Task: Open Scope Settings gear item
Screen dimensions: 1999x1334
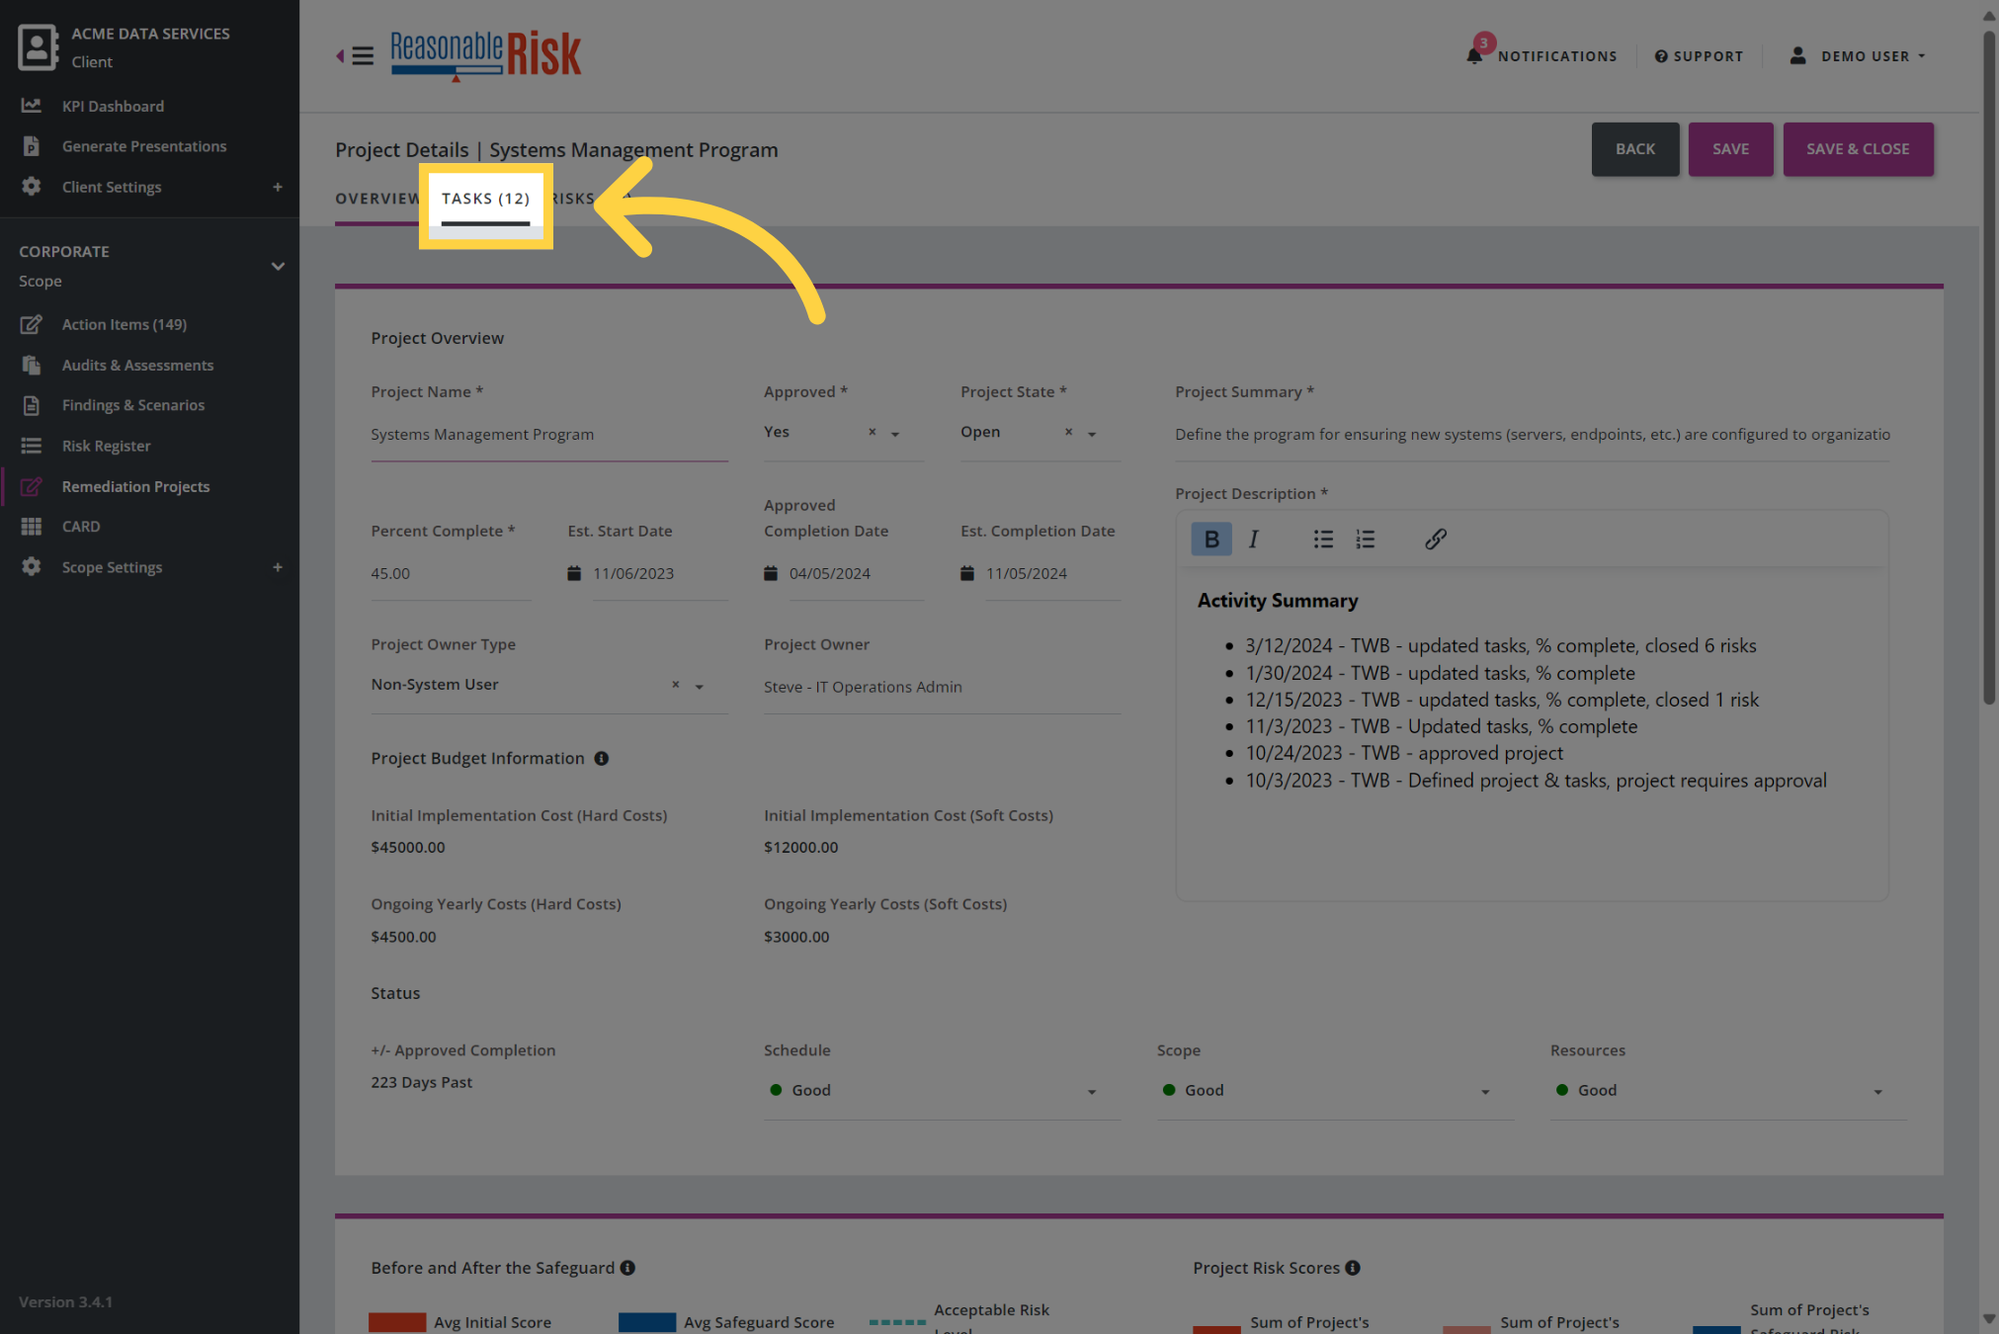Action: click(x=112, y=567)
